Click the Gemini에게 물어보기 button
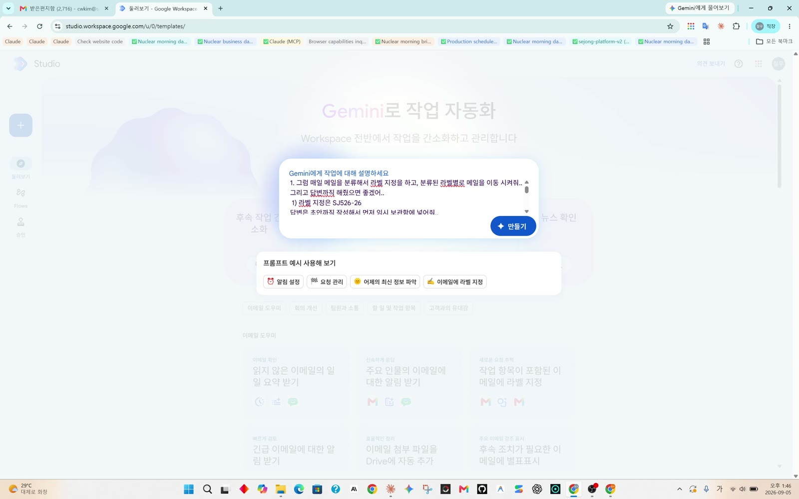Screen dimensions: 799x499 click(x=699, y=8)
